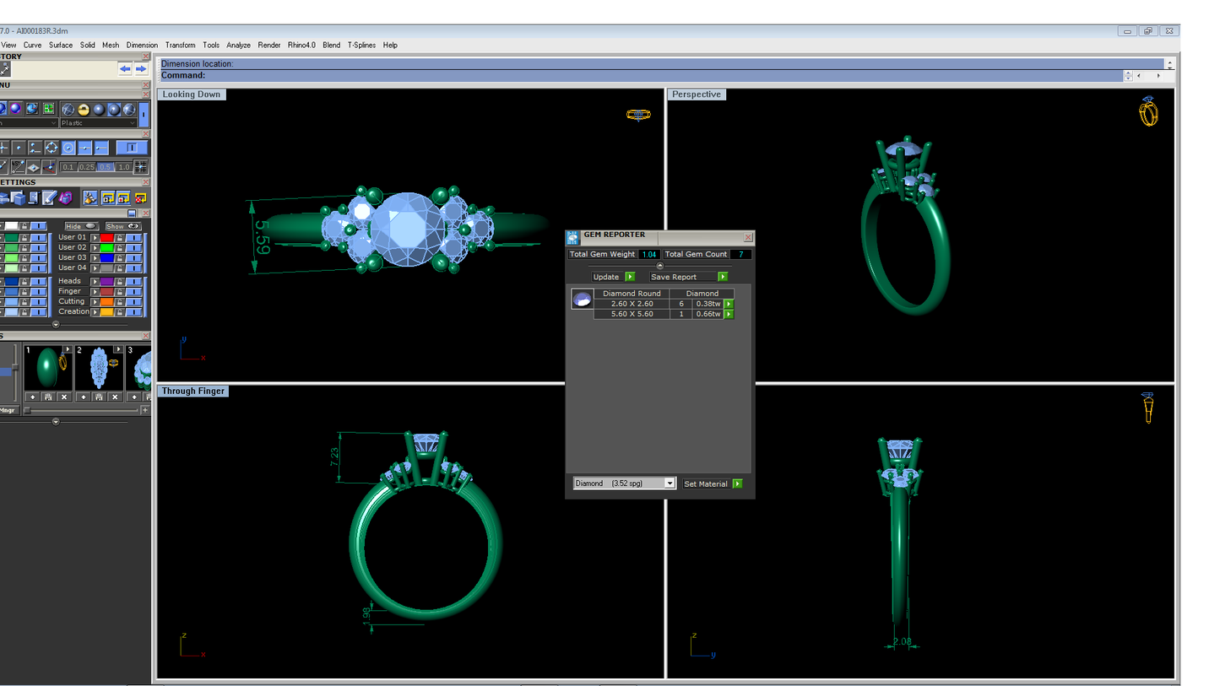
Task: Click the Command input line
Action: click(642, 75)
